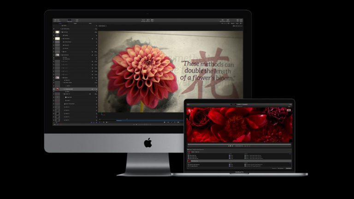Screen dimensions: 354x199
Task: Click the Start Batch button in Compressor
Action: click(x=288, y=168)
